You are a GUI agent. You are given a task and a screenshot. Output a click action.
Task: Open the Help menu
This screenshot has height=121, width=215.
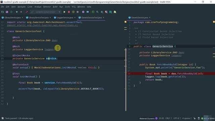tap(89, 7)
